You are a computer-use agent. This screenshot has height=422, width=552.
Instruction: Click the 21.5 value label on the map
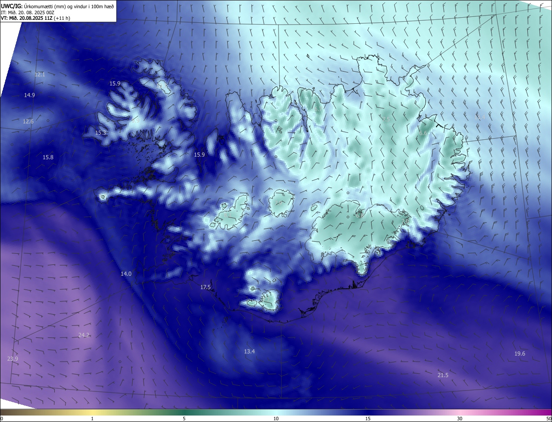pyautogui.click(x=443, y=375)
